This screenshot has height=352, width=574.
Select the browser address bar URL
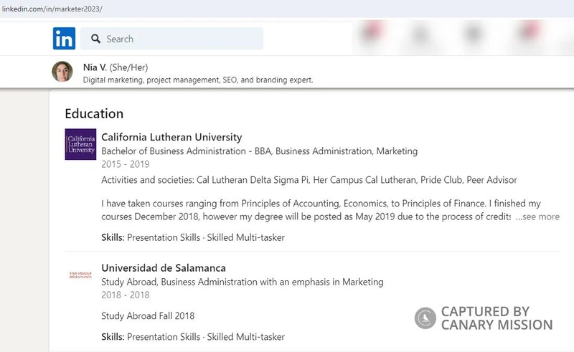tap(52, 9)
